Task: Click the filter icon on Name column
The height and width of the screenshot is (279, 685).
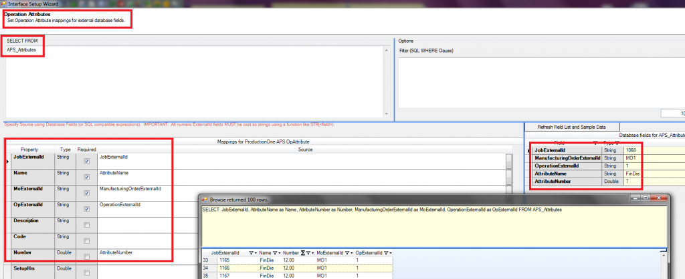Action: pos(276,253)
